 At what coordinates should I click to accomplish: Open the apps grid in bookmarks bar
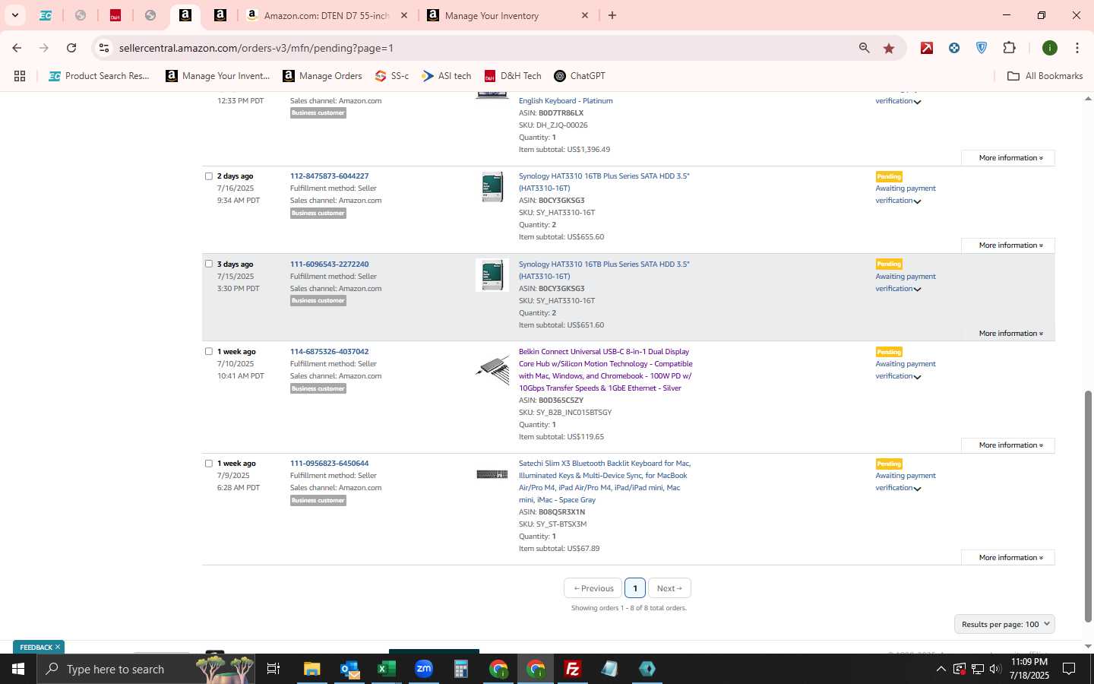[20, 76]
